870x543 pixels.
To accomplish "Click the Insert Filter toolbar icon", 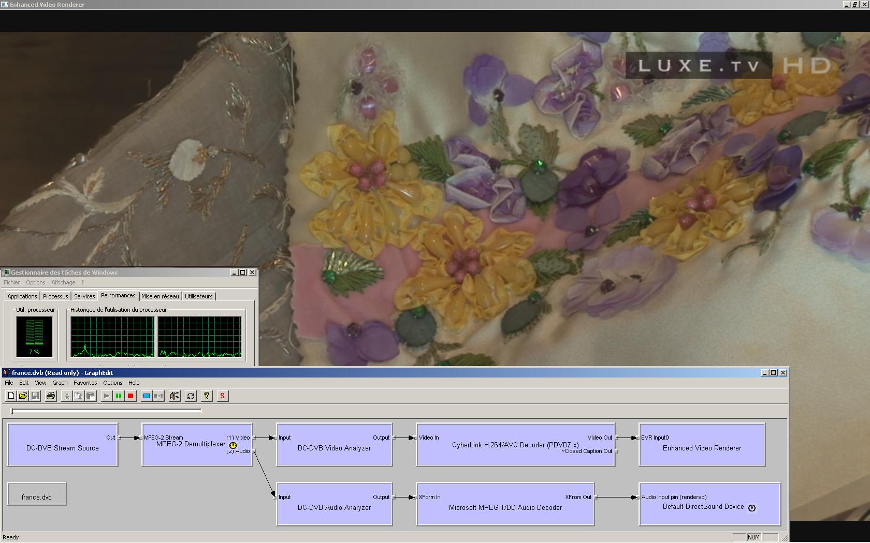I will [147, 396].
